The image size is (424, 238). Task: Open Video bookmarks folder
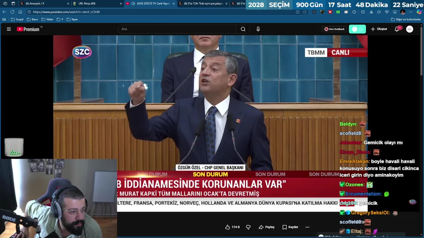tap(47, 20)
